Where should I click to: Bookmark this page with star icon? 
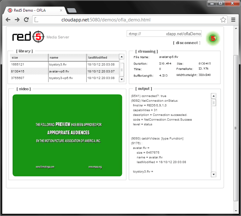point(223,20)
